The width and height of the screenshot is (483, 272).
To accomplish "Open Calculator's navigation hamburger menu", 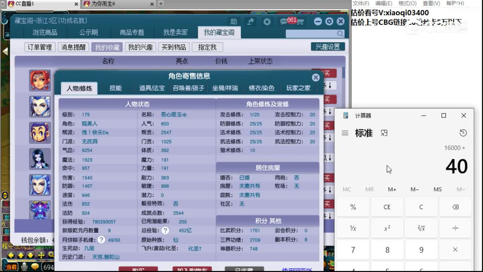I will 345,133.
